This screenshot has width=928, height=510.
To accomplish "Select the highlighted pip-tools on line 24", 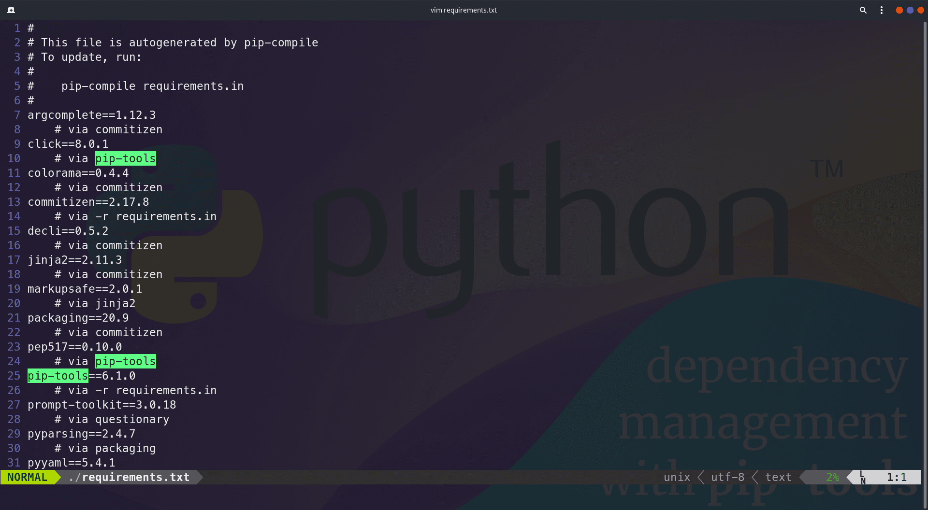I will coord(125,361).
